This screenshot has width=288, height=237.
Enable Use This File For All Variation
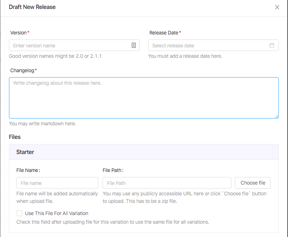click(19, 213)
